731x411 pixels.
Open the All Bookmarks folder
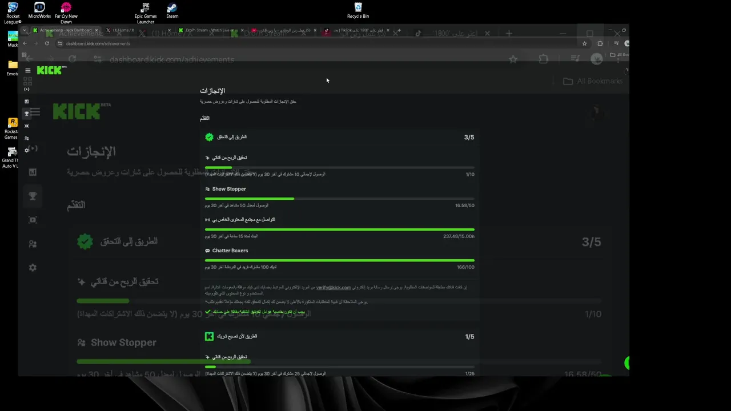click(x=619, y=55)
